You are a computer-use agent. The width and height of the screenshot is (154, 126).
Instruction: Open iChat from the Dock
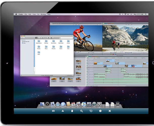pos(63,104)
